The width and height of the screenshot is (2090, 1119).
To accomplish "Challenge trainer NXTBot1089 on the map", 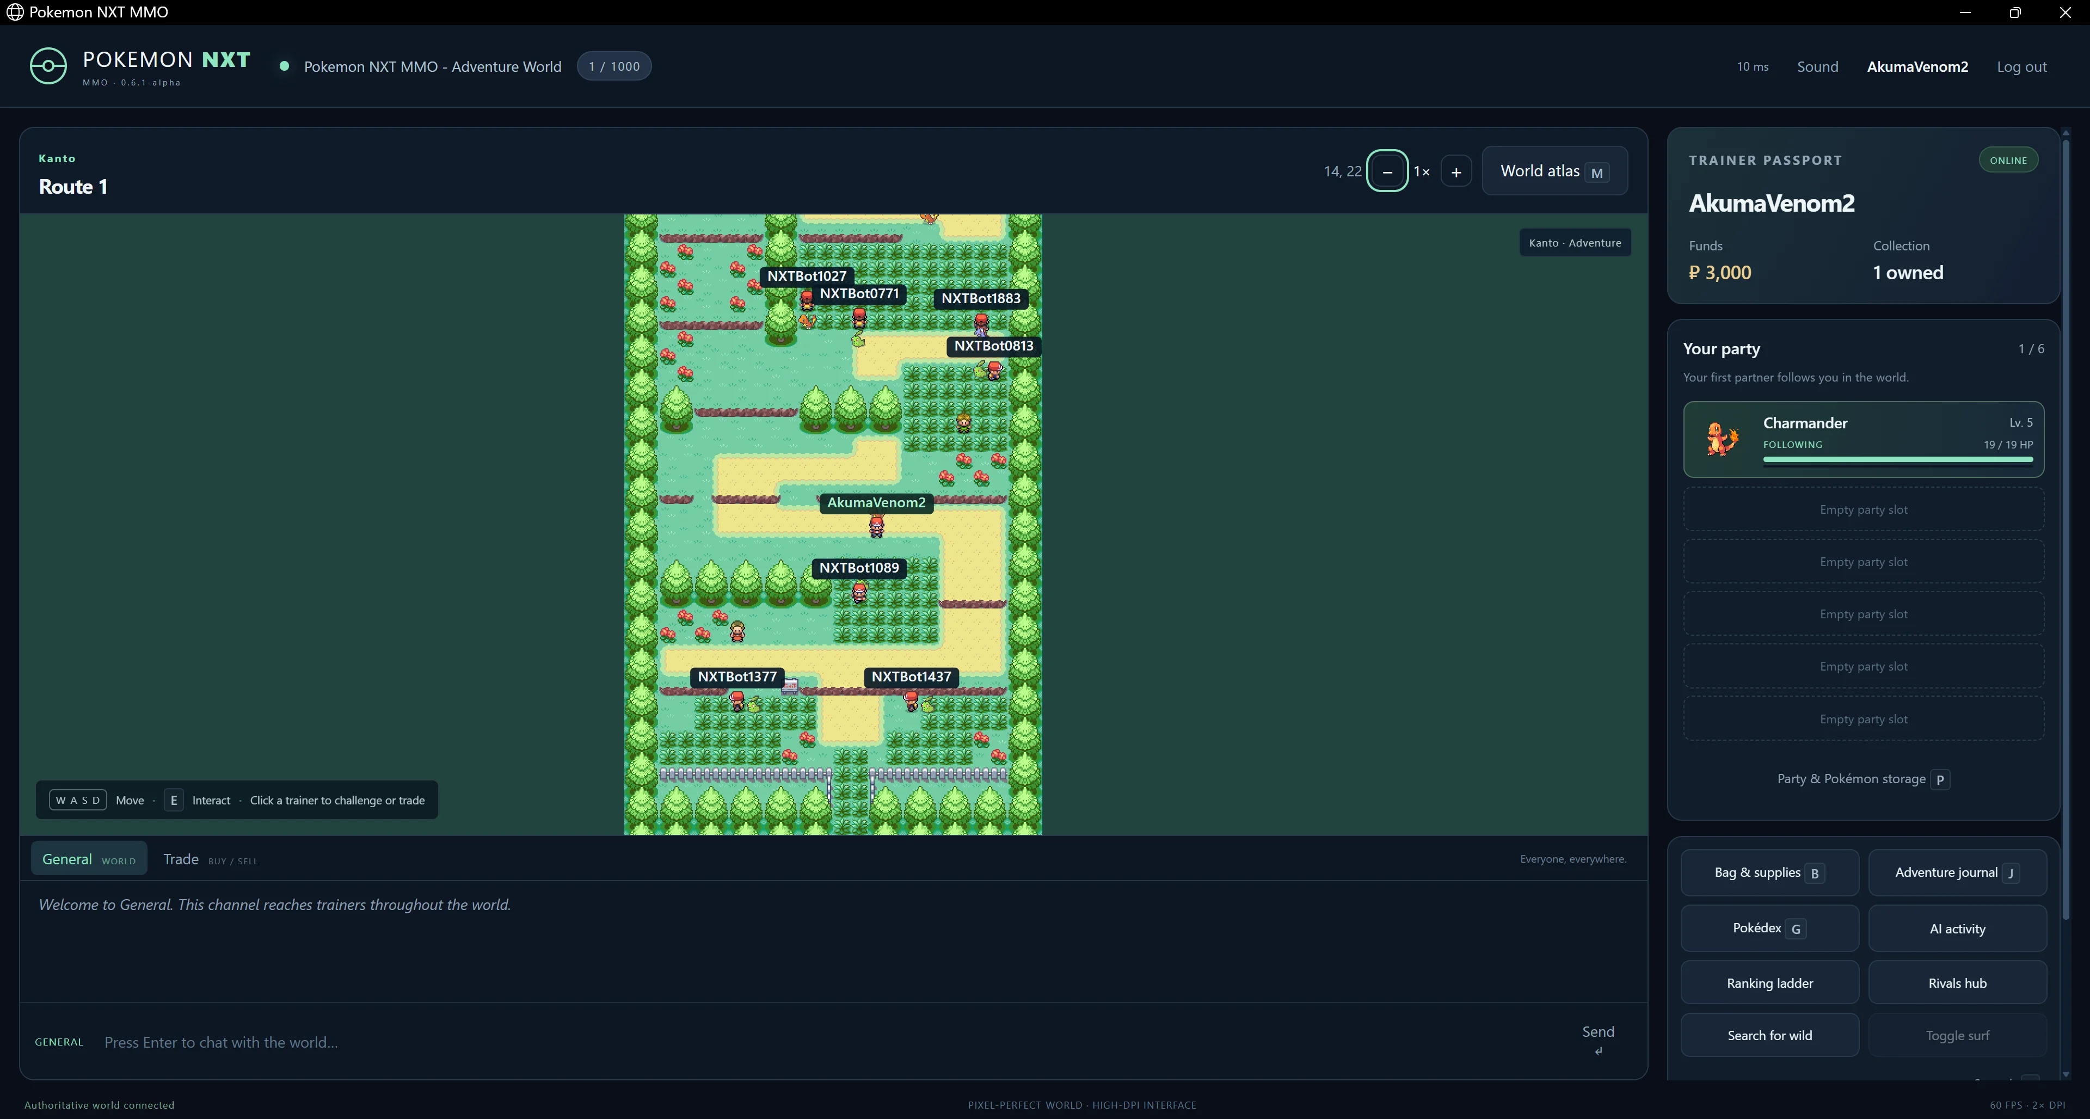I will point(859,592).
